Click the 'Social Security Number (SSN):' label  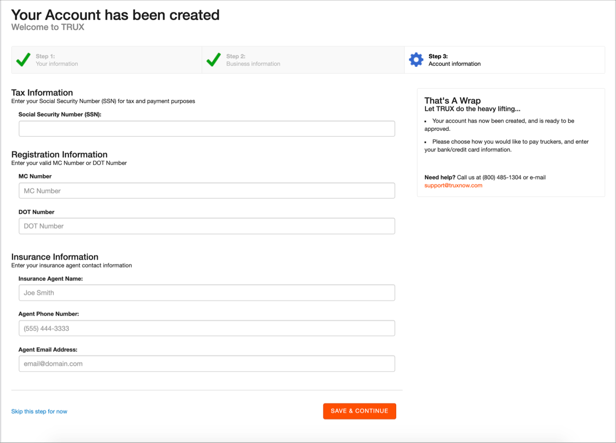(x=60, y=115)
